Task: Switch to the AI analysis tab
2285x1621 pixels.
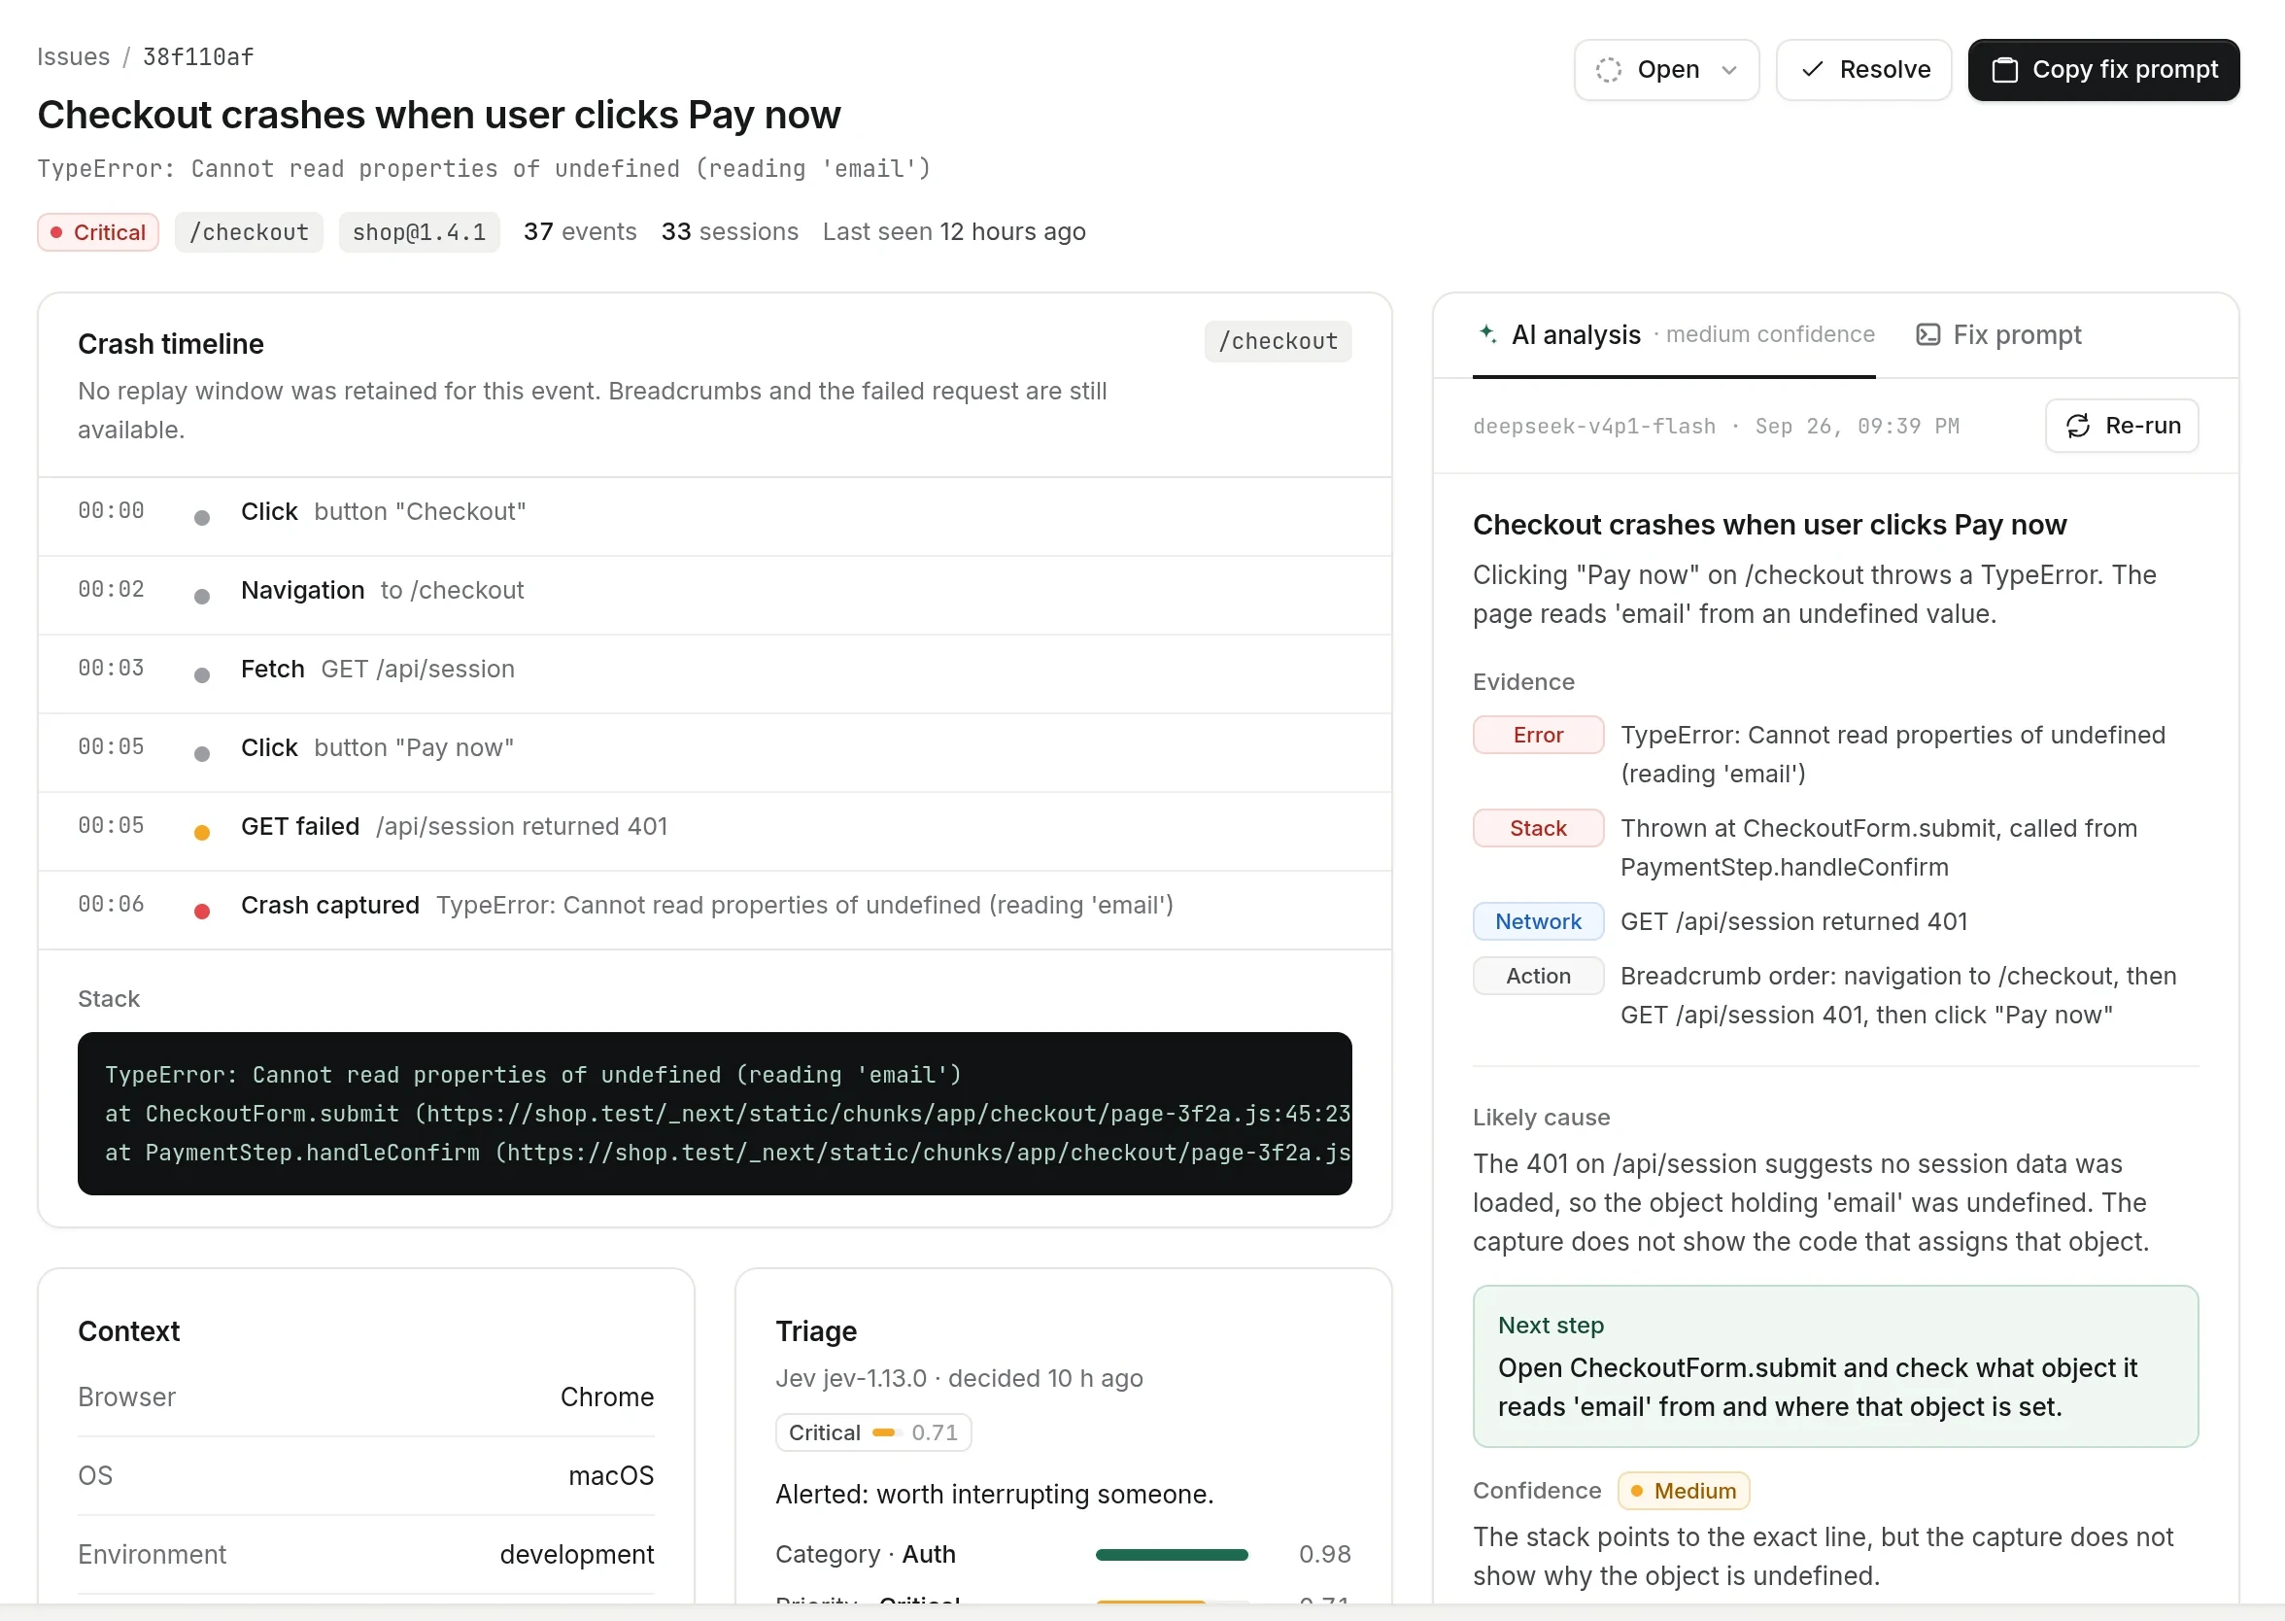Action: coord(1673,335)
